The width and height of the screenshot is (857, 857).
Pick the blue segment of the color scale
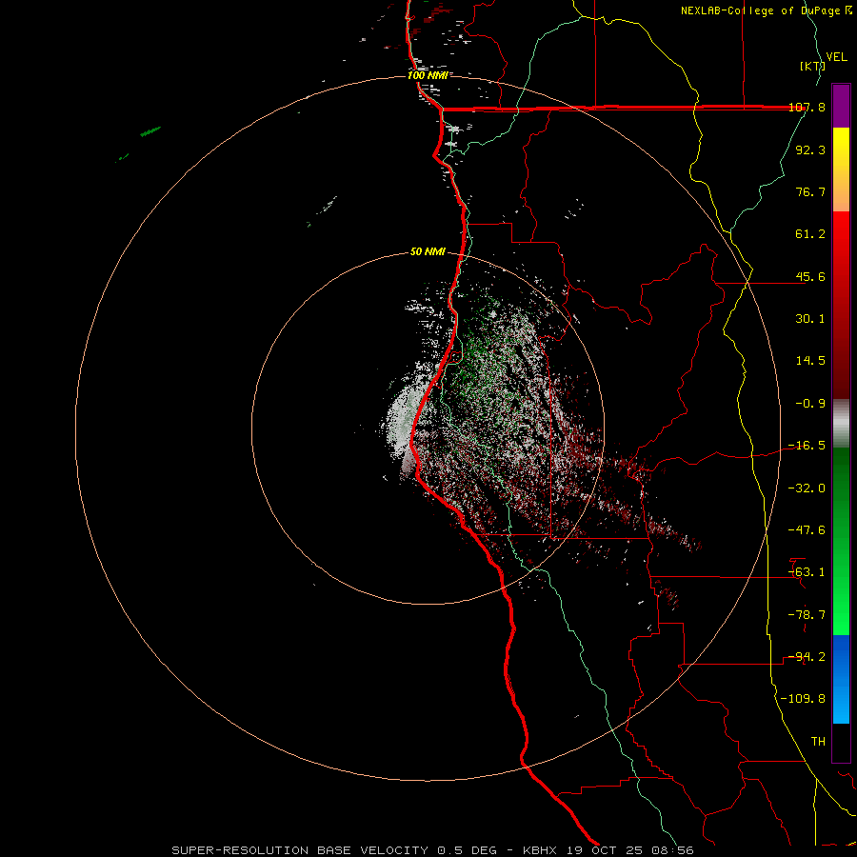(841, 679)
